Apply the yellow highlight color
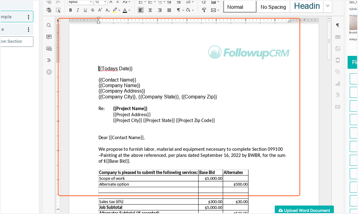The width and height of the screenshot is (358, 214). [115, 10]
